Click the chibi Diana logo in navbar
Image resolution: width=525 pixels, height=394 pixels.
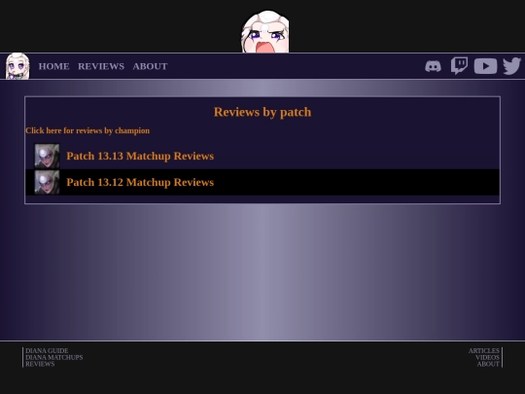[x=17, y=66]
